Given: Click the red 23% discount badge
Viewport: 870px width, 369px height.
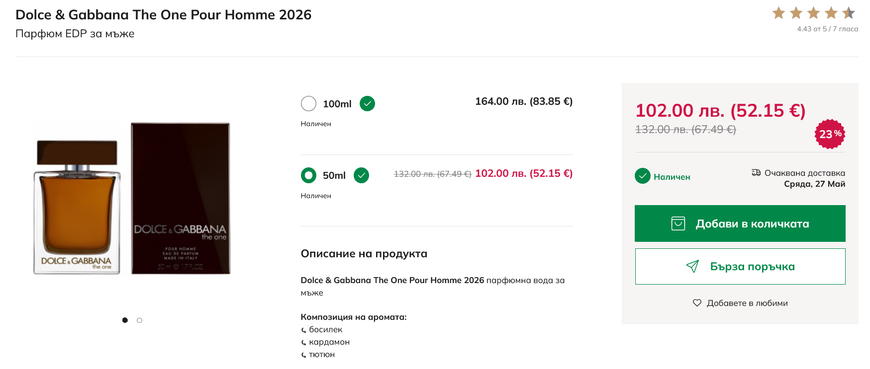Looking at the screenshot, I should (x=830, y=134).
